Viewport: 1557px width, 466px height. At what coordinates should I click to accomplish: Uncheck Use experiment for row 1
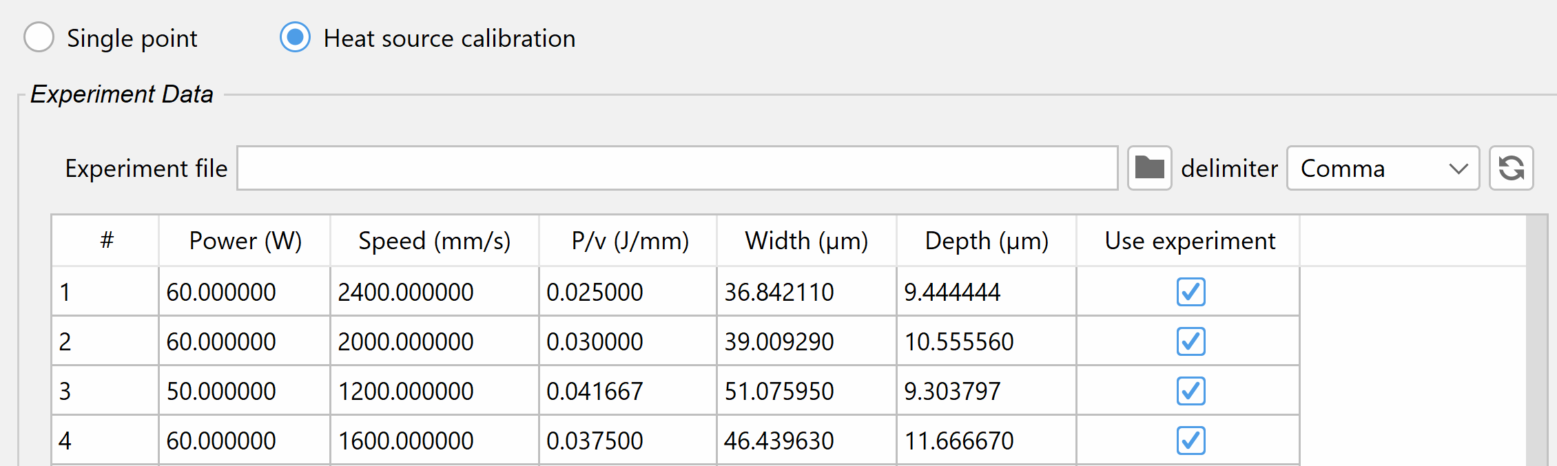click(1190, 292)
